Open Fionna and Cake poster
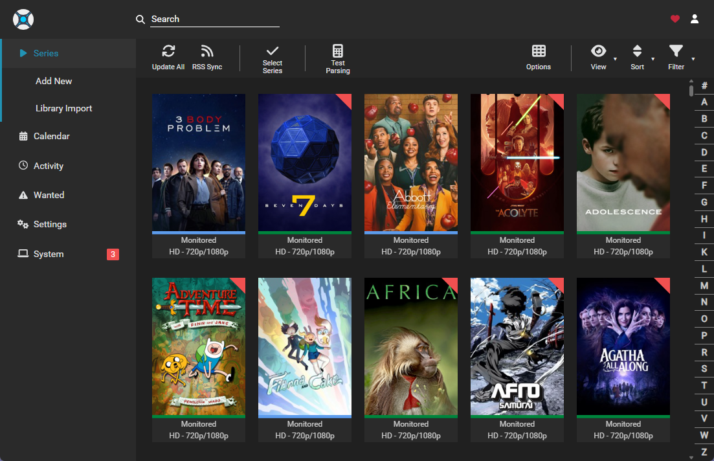The image size is (714, 461). point(305,346)
